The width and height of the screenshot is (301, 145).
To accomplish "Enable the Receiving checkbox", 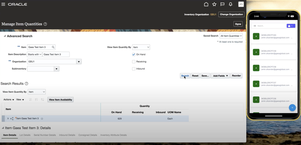I will 134,62.
